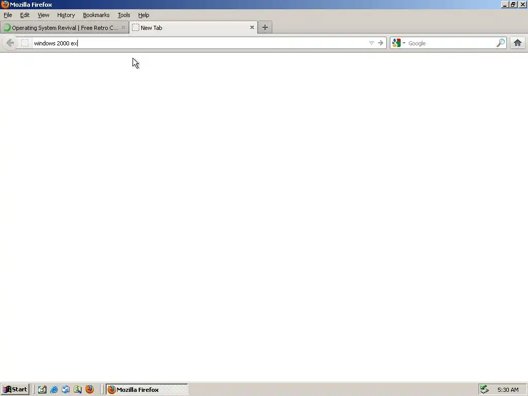Switch to Operating System Revival tab

point(64,28)
